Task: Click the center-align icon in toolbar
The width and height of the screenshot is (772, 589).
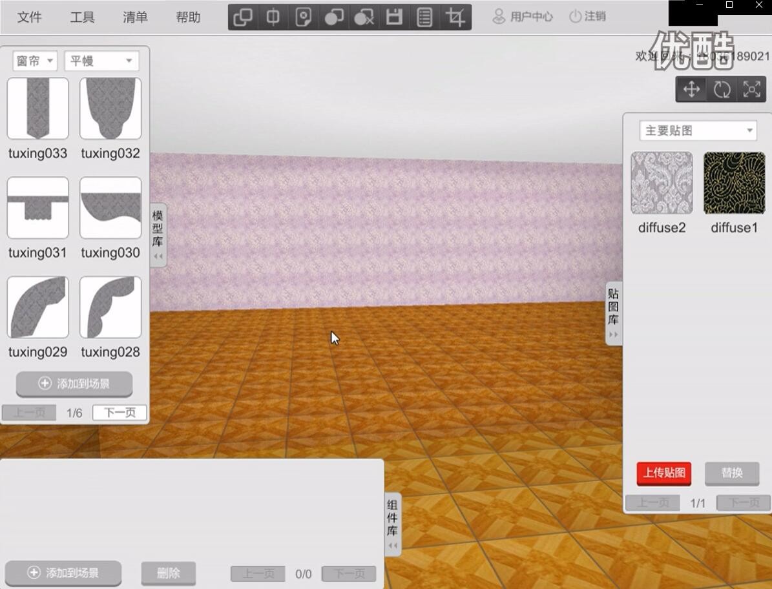Action: point(273,17)
